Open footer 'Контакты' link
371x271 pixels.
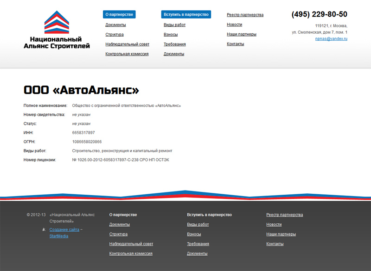[x=275, y=244]
